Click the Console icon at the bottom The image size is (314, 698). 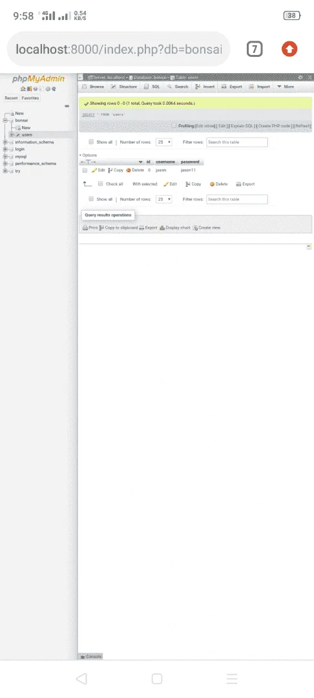(82, 657)
